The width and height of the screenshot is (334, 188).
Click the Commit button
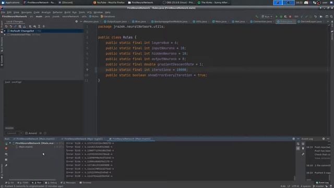[x=11, y=133]
